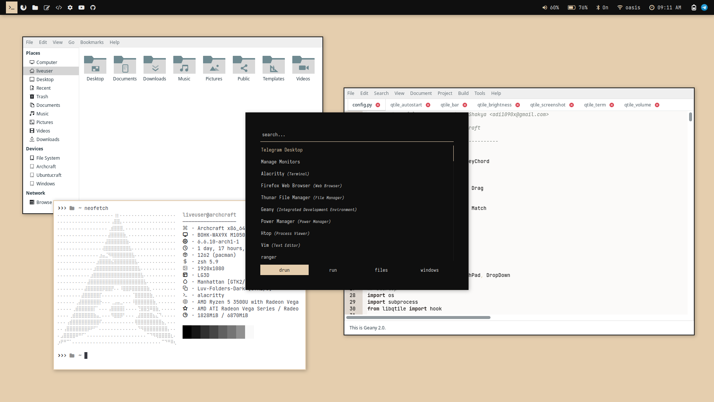Close the qtile_autostart tab

428,105
